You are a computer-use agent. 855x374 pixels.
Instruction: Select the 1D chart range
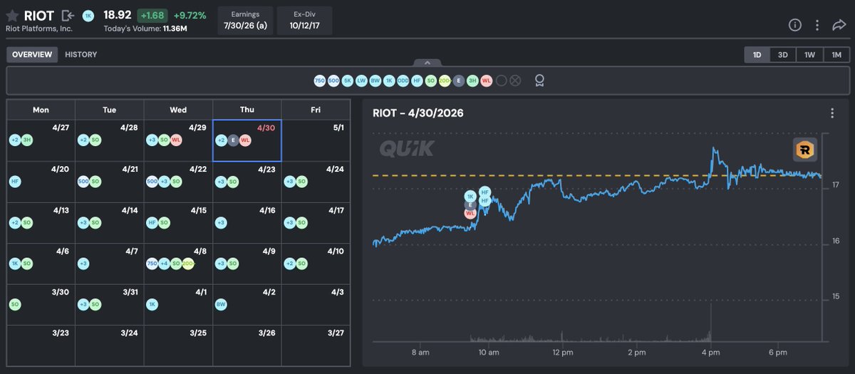point(757,55)
